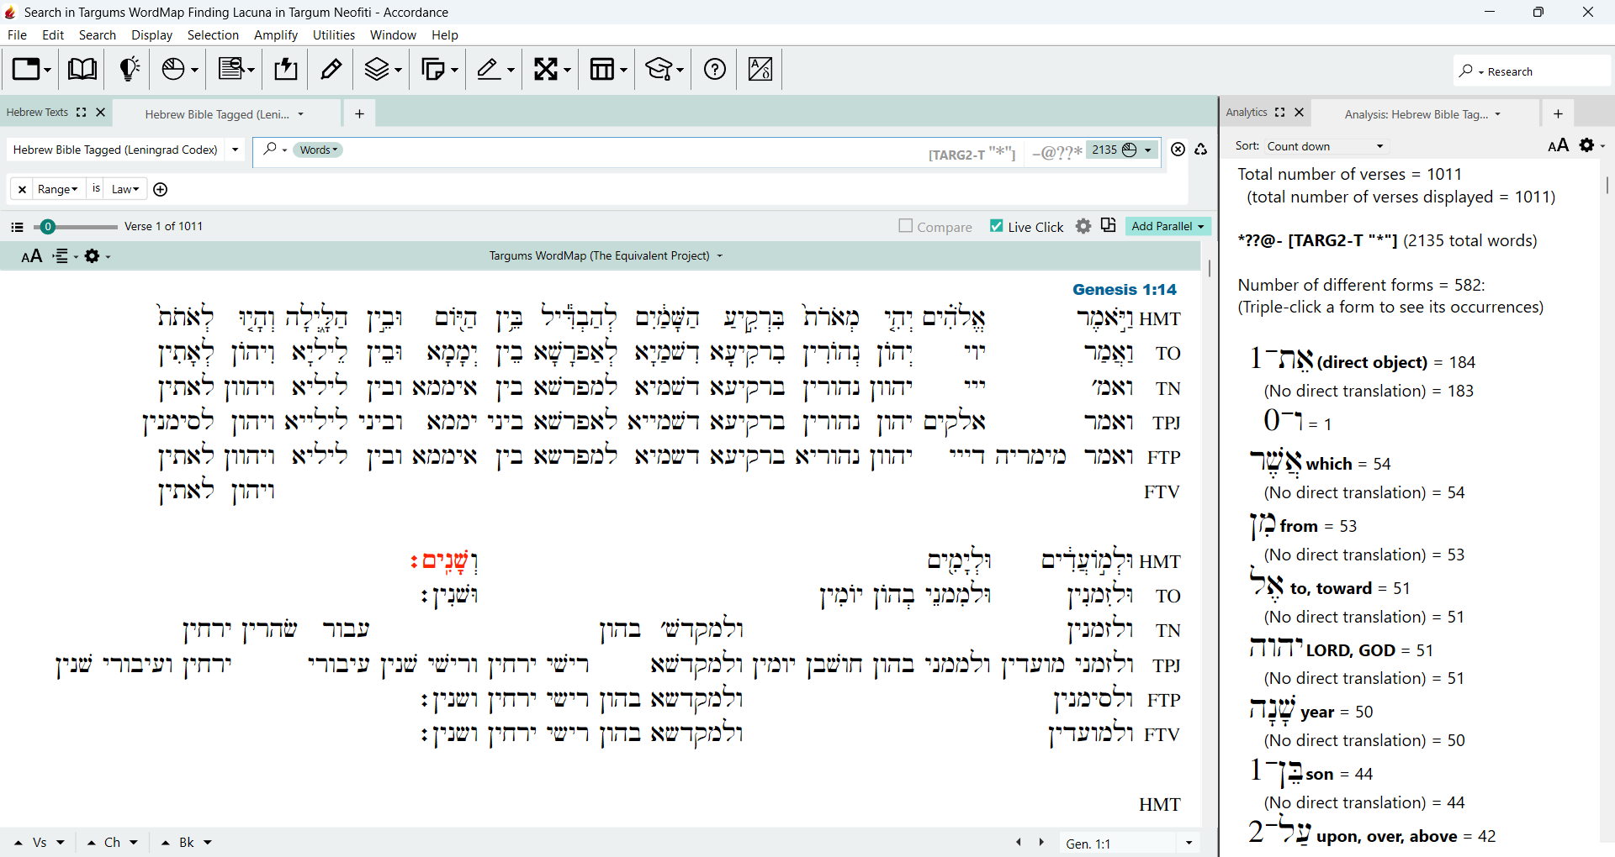
Task: Click the pie chart analytics toolbar icon
Action: point(179,69)
